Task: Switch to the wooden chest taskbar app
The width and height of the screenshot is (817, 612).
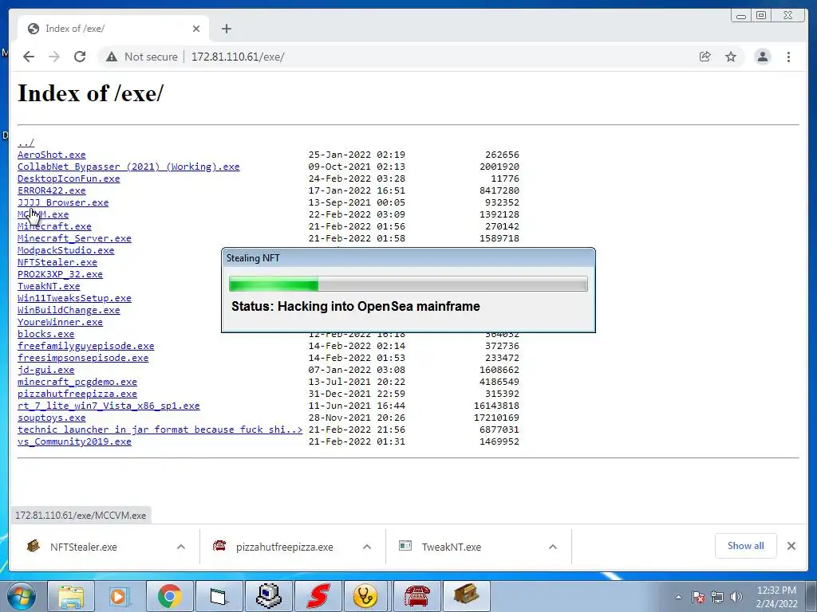Action: pyautogui.click(x=466, y=596)
